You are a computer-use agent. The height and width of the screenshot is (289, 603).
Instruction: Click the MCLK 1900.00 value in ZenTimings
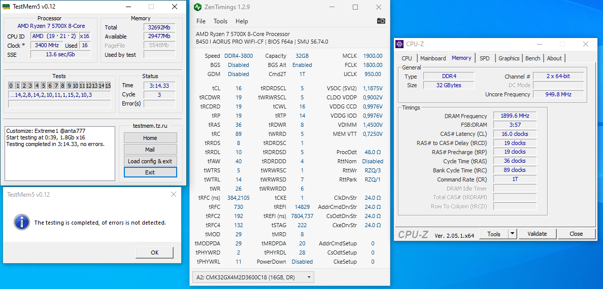tap(373, 56)
